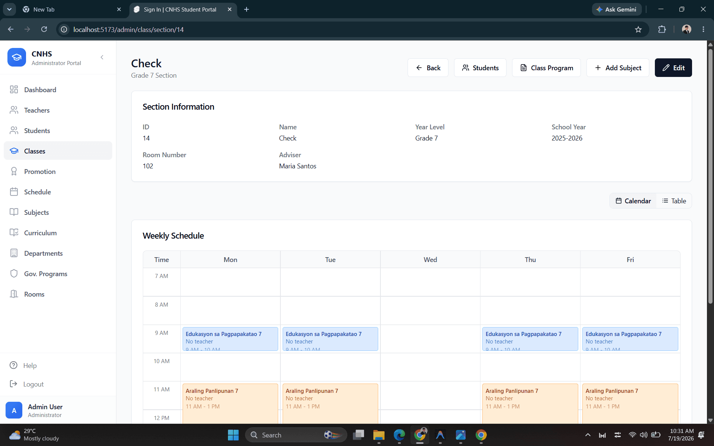
Task: Reload the page
Action: (x=44, y=29)
